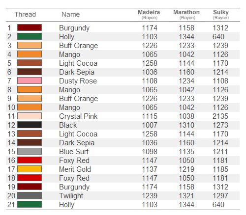Click Marathon value 1234 for Dusty Rose
The image size is (246, 215).
click(186, 81)
